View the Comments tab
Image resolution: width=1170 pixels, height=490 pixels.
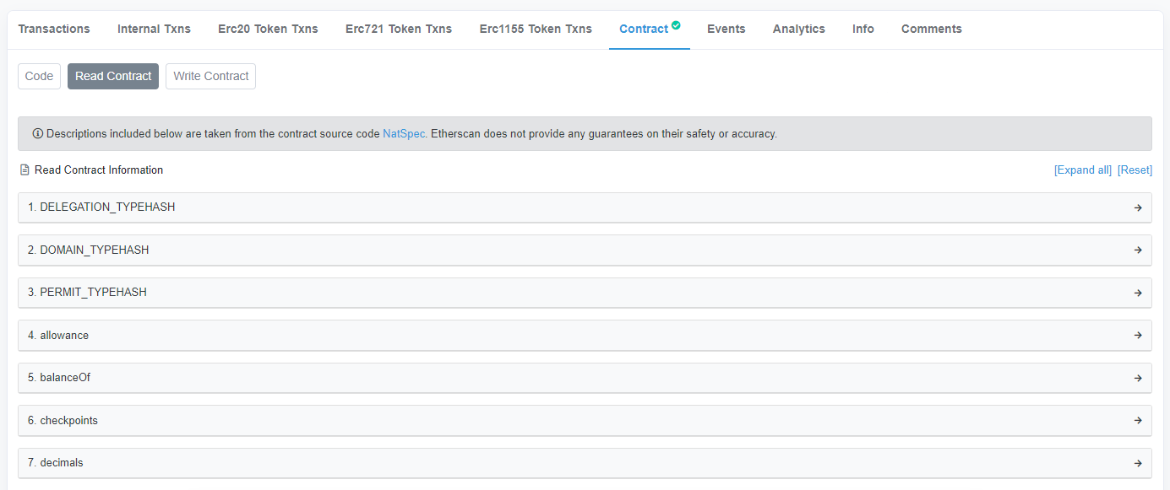point(931,29)
